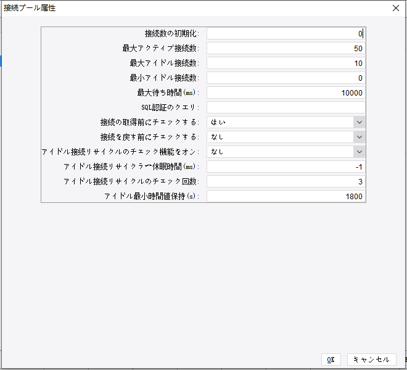Click the 接続プール属性 title text

[x=30, y=8]
